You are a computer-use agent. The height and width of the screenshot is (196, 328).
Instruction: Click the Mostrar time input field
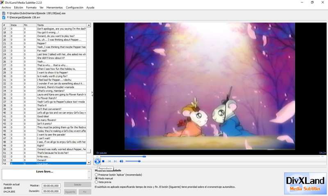pos(51,185)
